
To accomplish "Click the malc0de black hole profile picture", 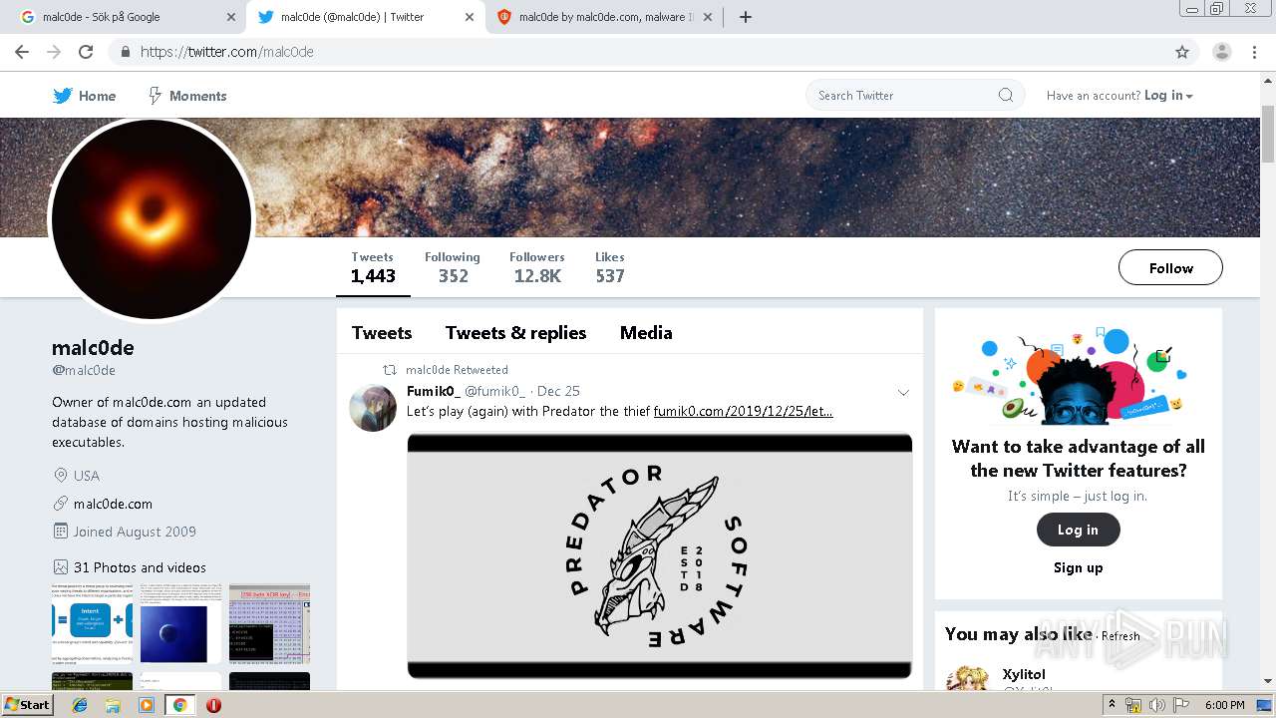I will tap(152, 219).
